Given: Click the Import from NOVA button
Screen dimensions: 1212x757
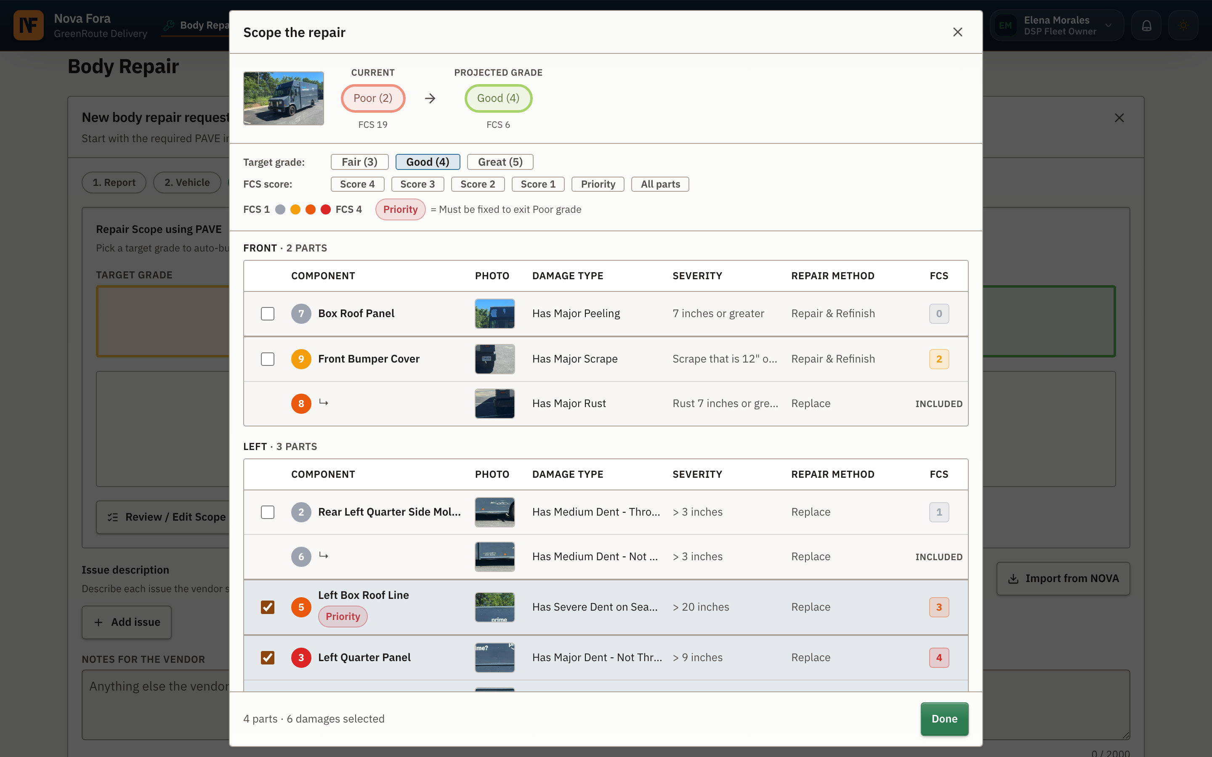Looking at the screenshot, I should pyautogui.click(x=1063, y=579).
